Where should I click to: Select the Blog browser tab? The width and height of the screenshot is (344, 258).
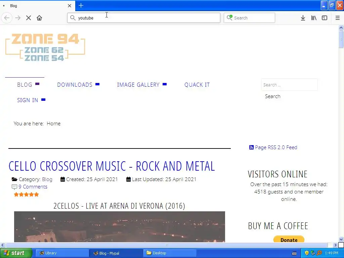37,6
